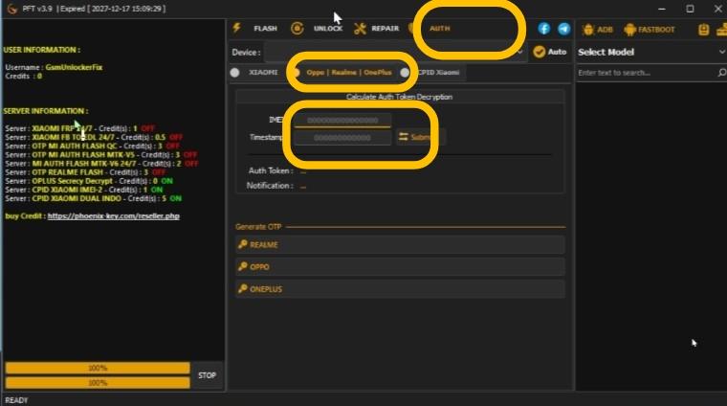Generate OTP for REALME
727x406 pixels.
[x=400, y=244]
